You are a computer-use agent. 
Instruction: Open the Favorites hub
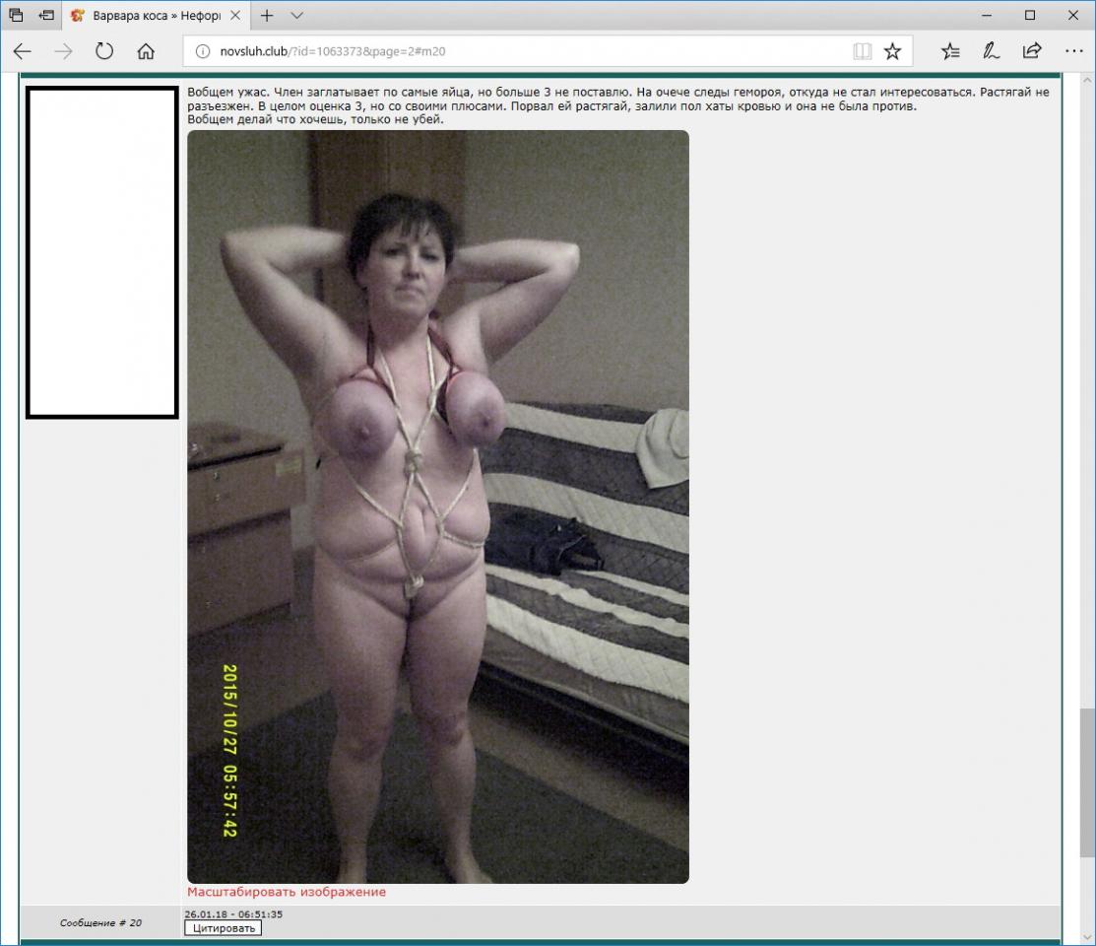coord(950,51)
